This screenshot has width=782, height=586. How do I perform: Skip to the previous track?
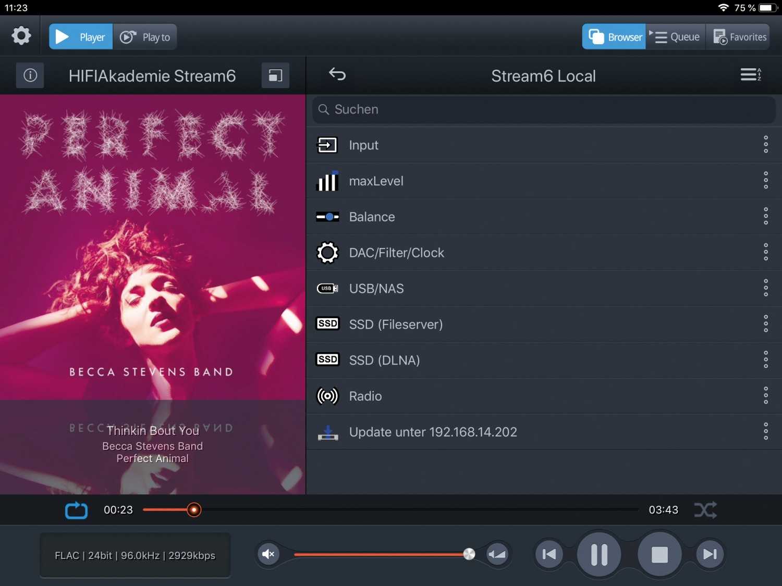pyautogui.click(x=549, y=554)
